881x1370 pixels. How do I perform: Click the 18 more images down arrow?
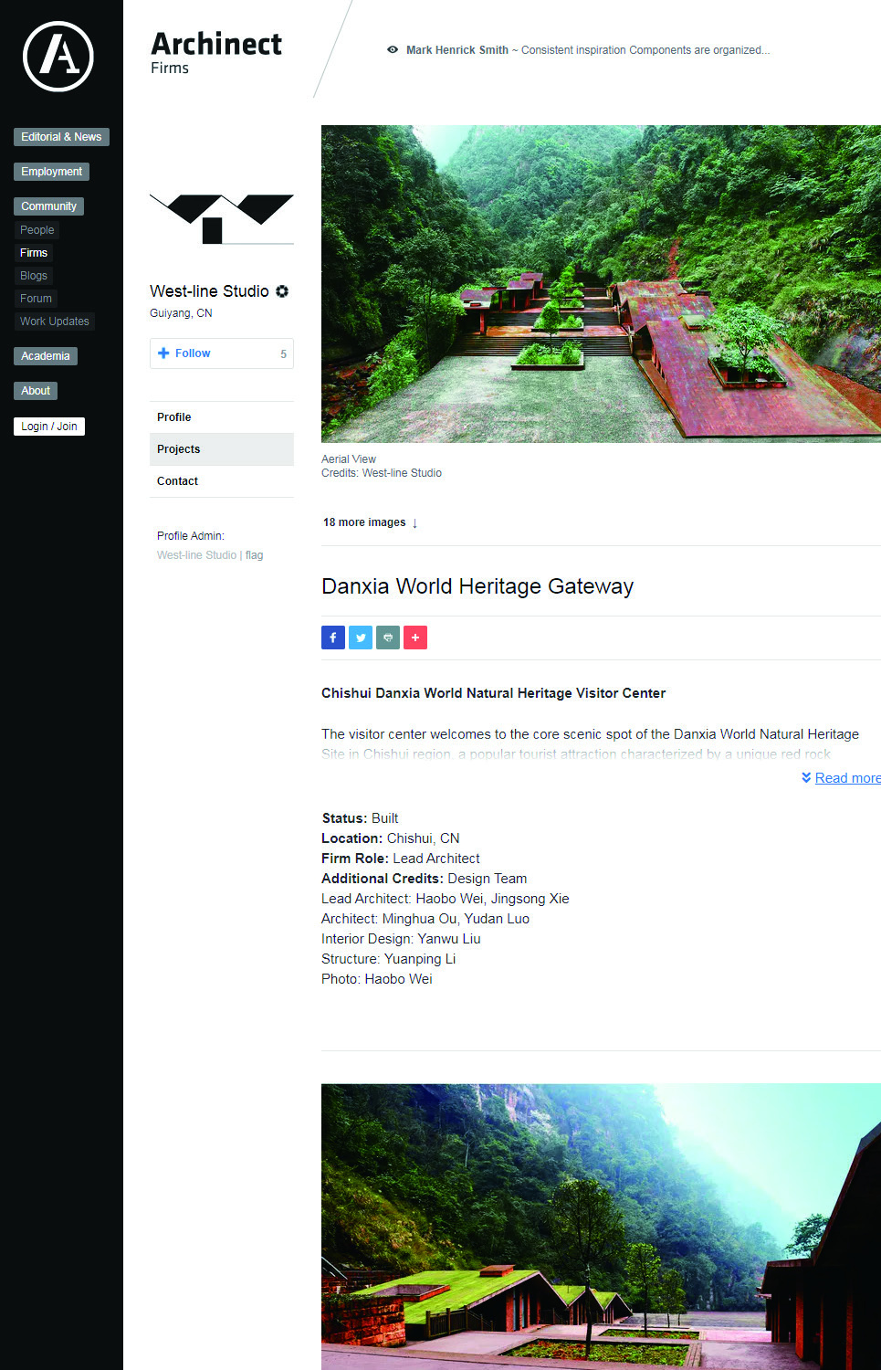tap(414, 523)
